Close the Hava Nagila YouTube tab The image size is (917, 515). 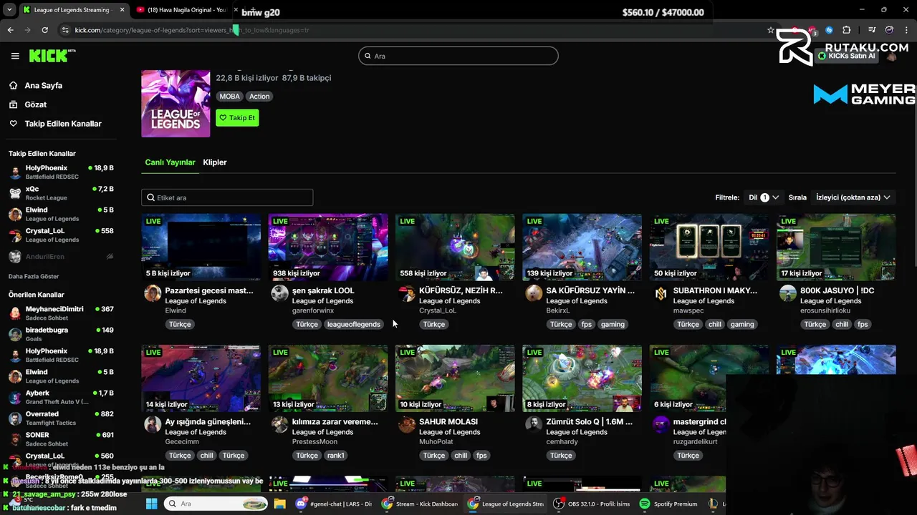(x=236, y=10)
